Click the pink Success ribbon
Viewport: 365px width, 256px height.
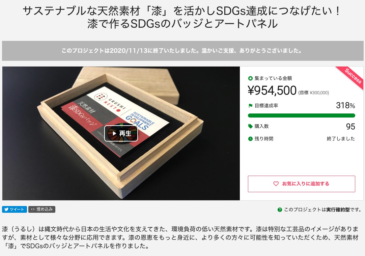(x=352, y=76)
